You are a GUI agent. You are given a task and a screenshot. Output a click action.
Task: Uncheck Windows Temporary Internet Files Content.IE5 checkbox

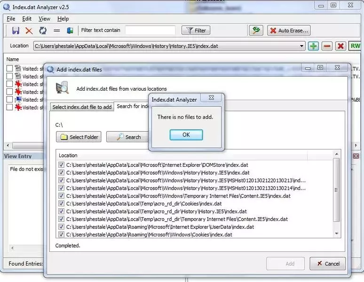tap(61, 196)
